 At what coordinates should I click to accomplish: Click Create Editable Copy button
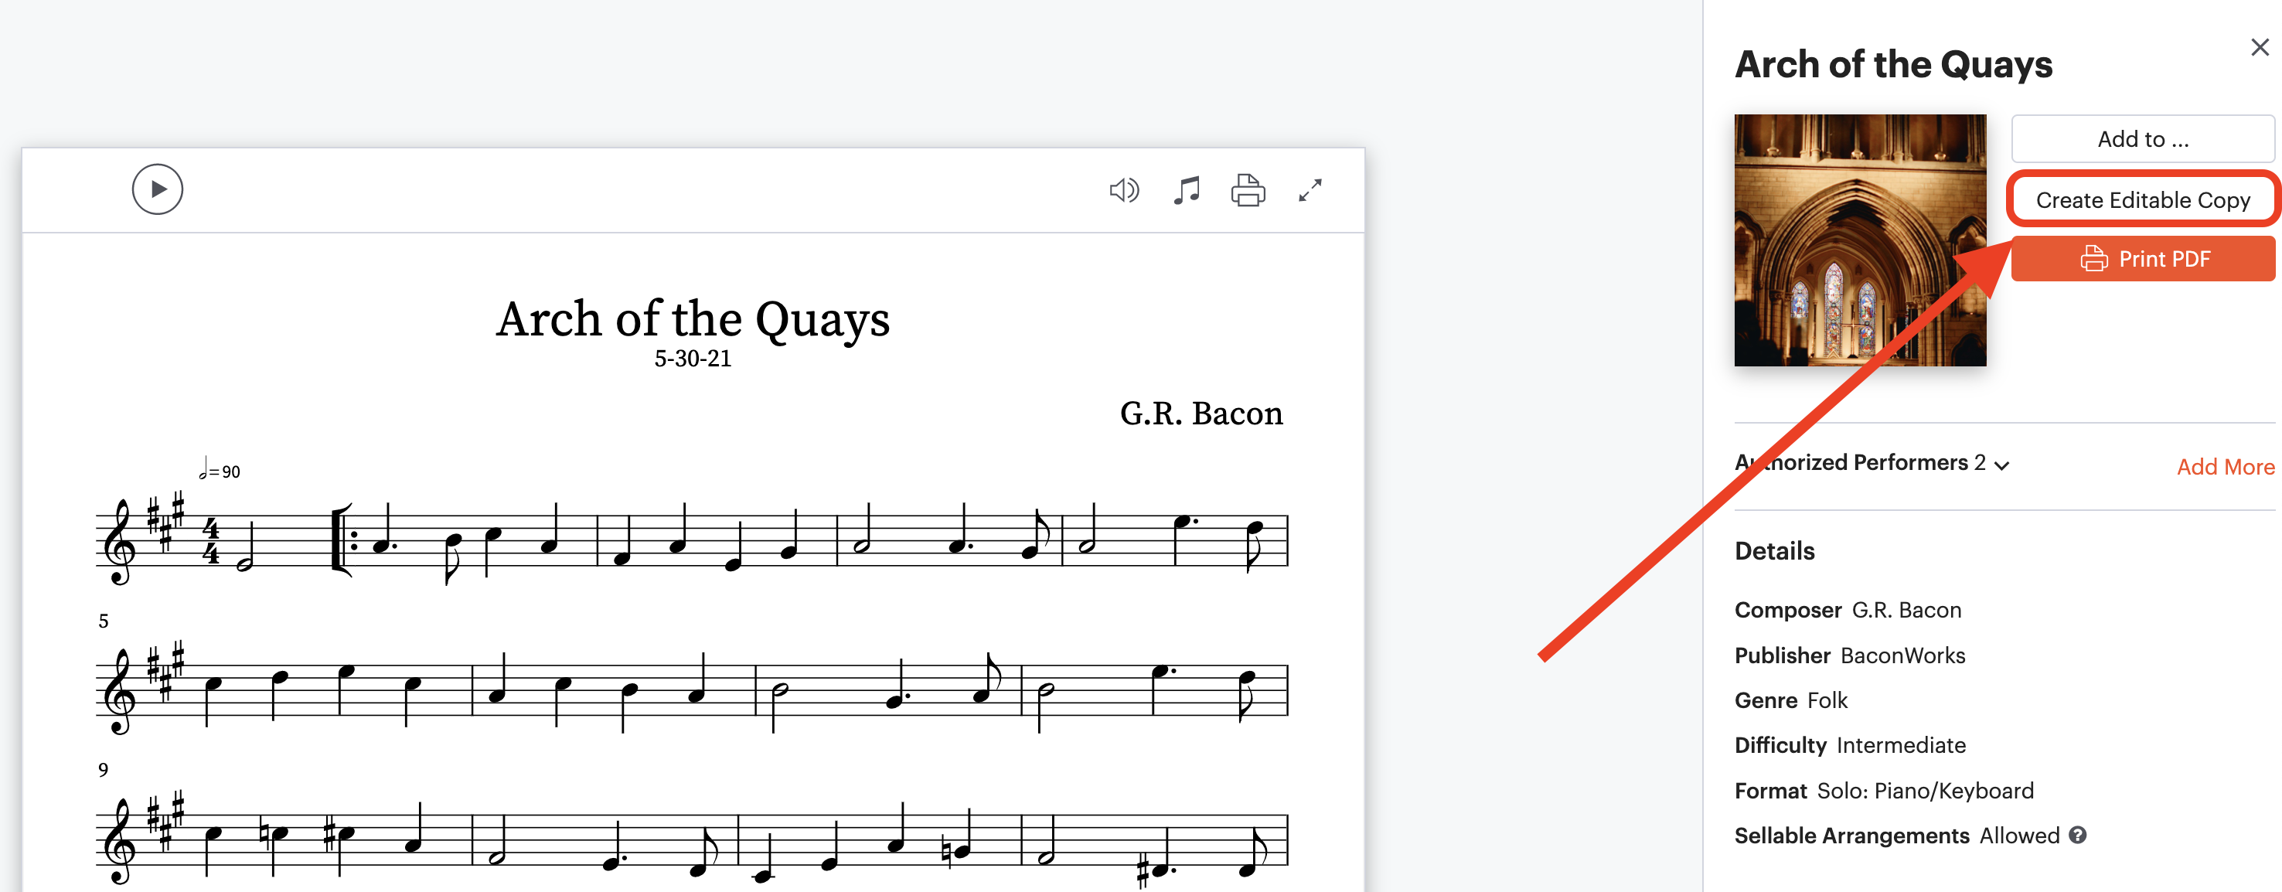2142,200
